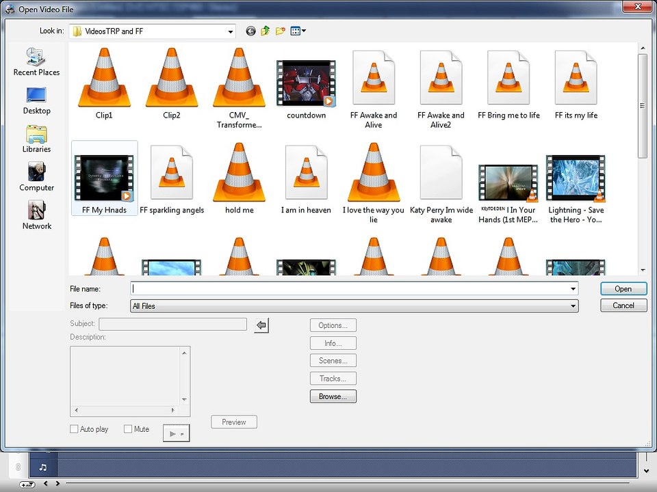Click the Description box scroll down arrow
Viewport: 657px width, 492px height.
point(184,400)
